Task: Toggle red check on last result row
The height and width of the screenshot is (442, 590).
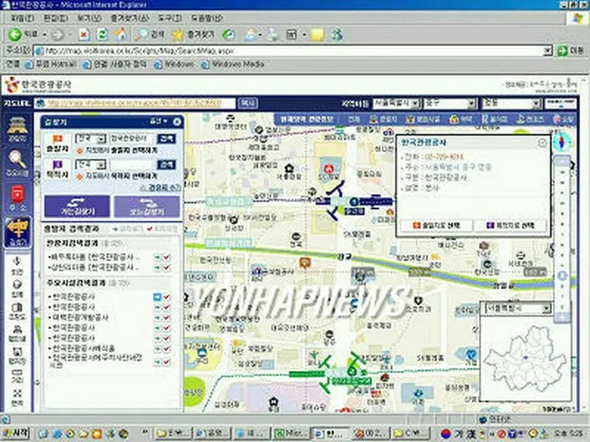Action: click(x=166, y=362)
